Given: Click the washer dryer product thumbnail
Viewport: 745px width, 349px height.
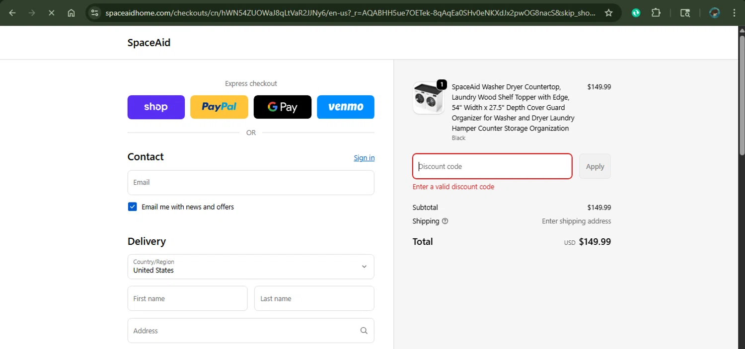Looking at the screenshot, I should pos(429,98).
